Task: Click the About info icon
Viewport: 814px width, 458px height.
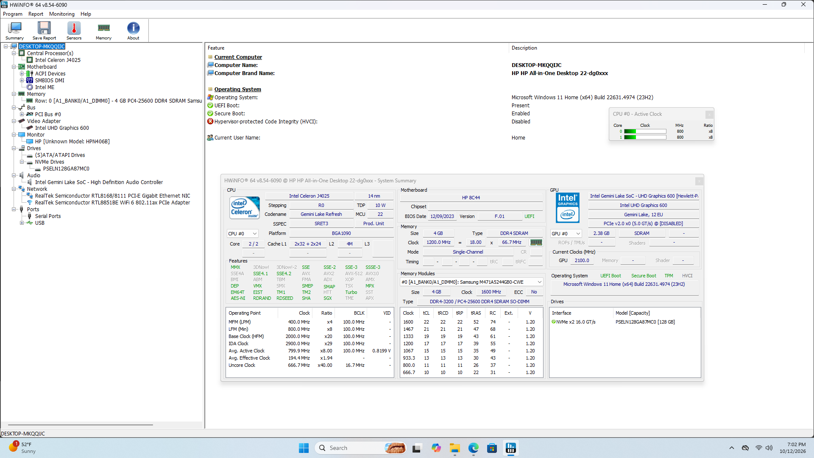Action: (x=133, y=31)
